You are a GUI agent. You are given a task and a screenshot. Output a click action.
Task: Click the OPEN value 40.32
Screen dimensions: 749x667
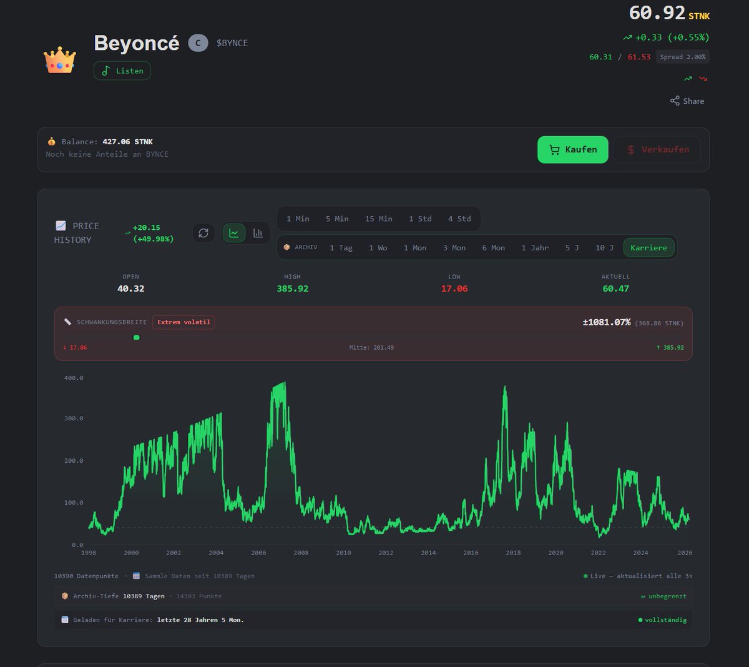click(130, 289)
